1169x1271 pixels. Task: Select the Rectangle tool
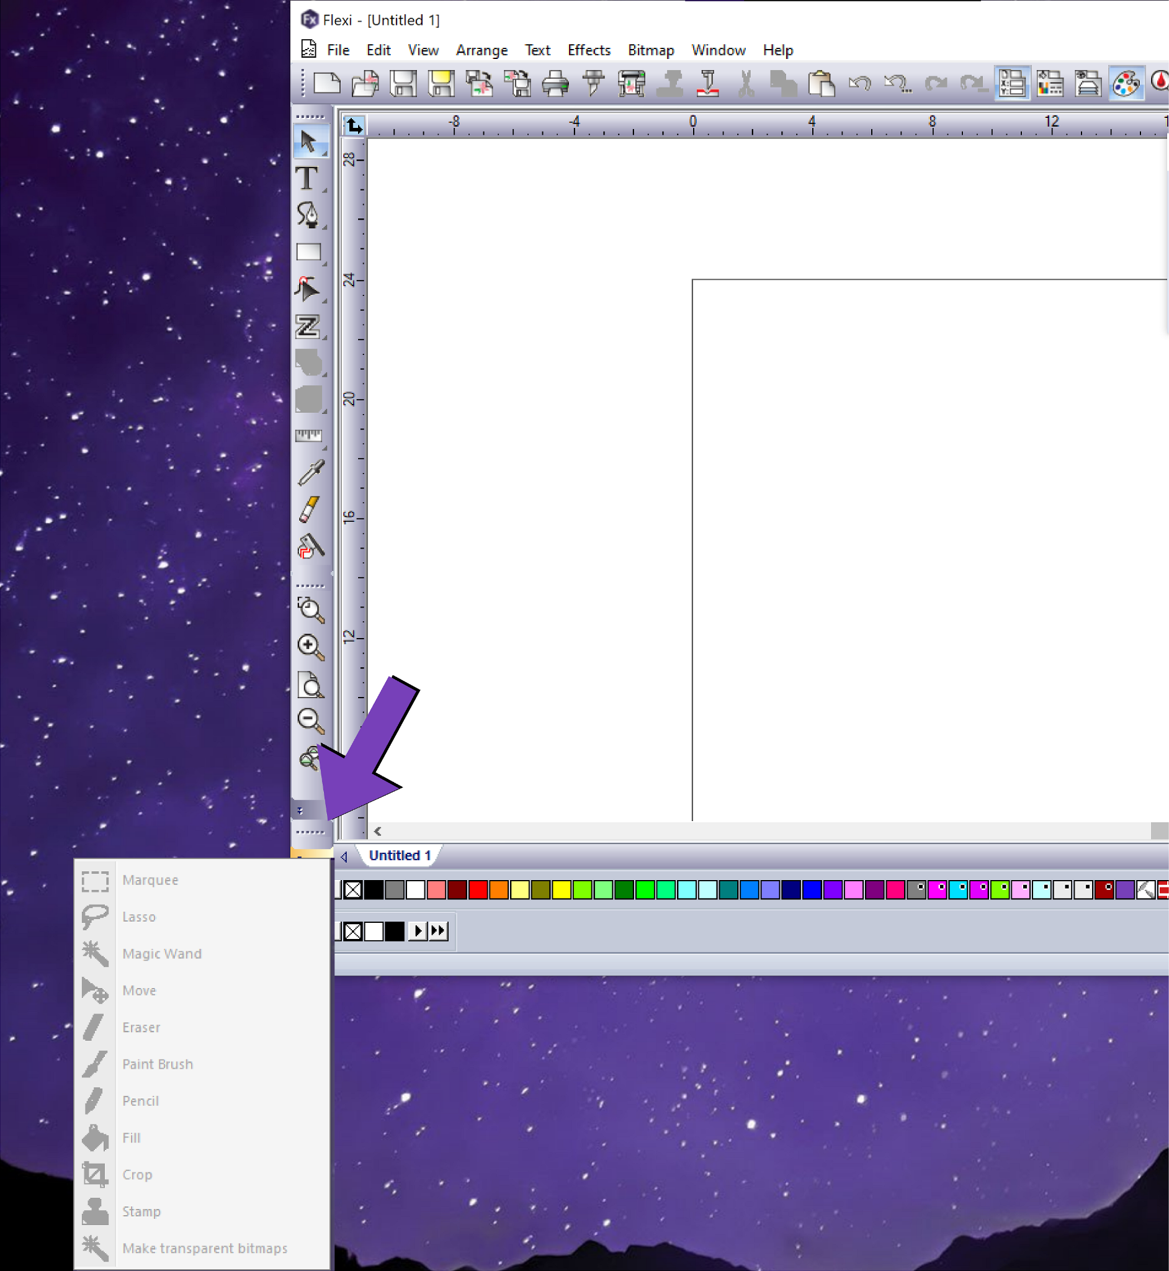pyautogui.click(x=309, y=251)
